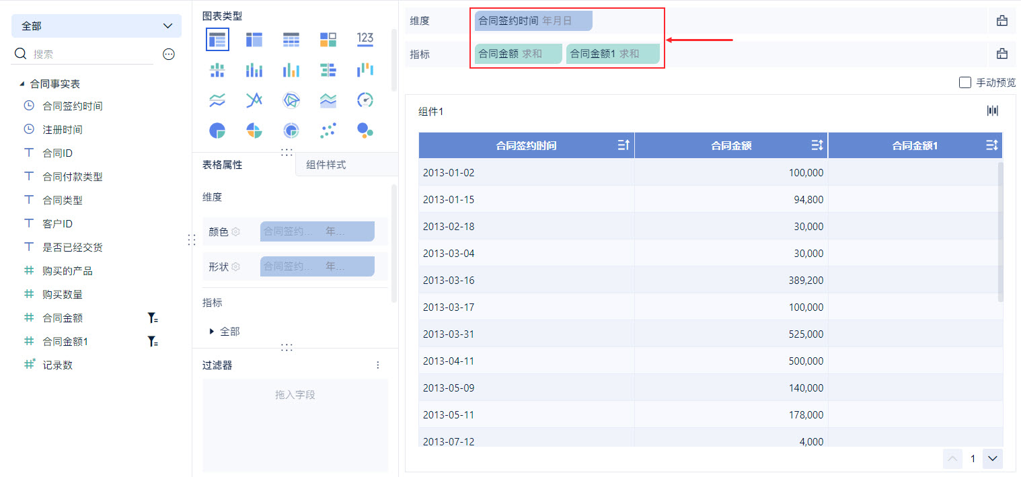Click the 合同金额1 求和 indicator pill
This screenshot has height=477, width=1021.
point(613,54)
